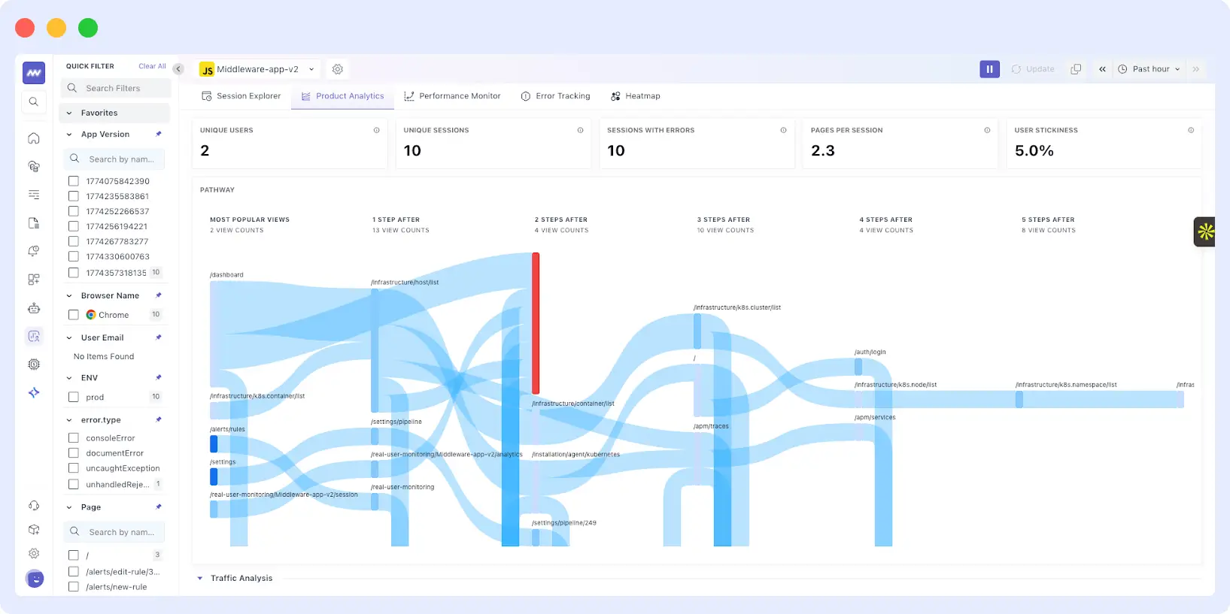Open the user avatar at sidebar bottom
Viewport: 1230px width, 614px height.
pyautogui.click(x=35, y=579)
